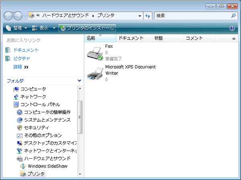
Task: Click the blue Help question mark icon
Action: tap(232, 28)
